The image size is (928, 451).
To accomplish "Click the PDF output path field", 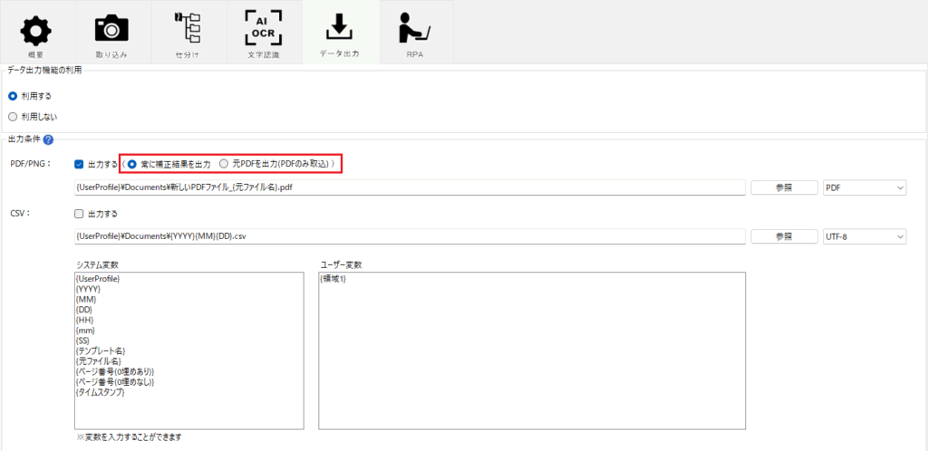I will [410, 187].
